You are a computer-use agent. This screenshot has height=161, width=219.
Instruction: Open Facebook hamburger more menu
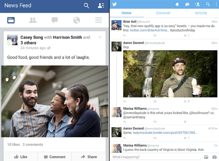99,20
